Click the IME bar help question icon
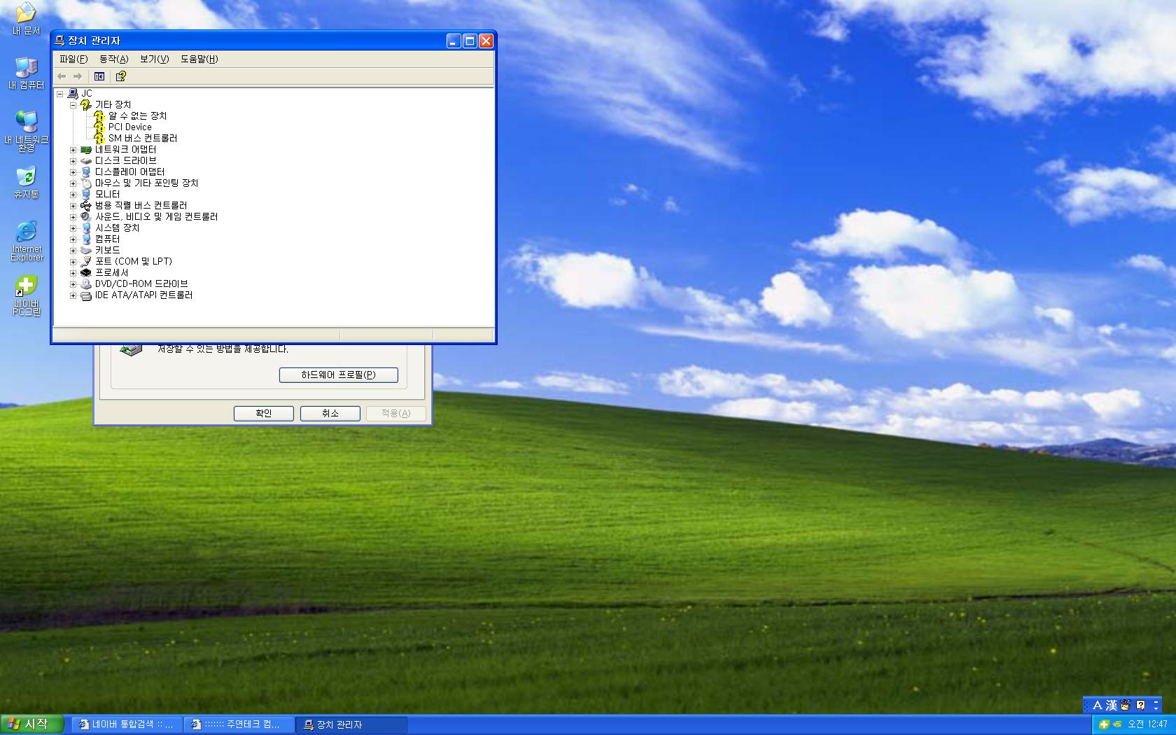 coord(1141,705)
